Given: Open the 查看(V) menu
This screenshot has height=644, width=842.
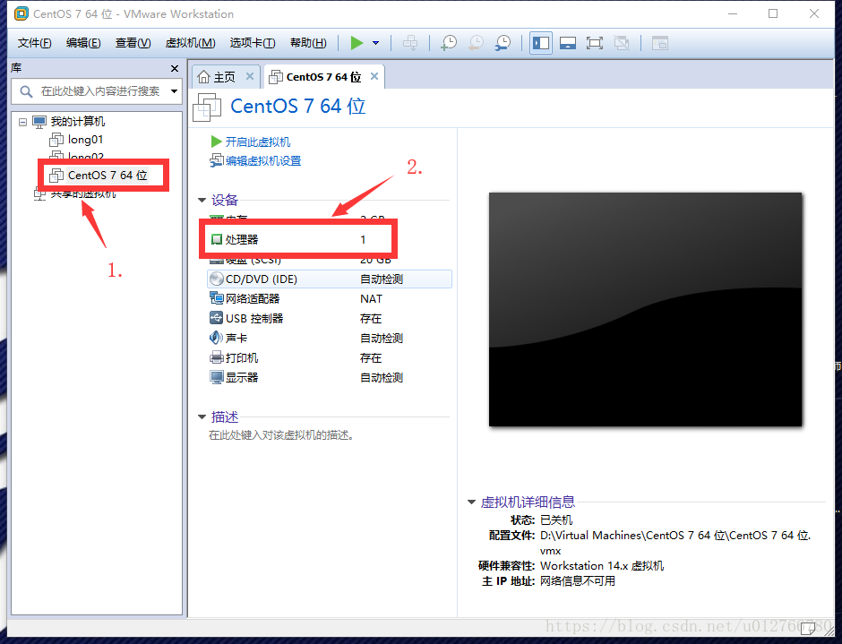Looking at the screenshot, I should click(x=133, y=43).
